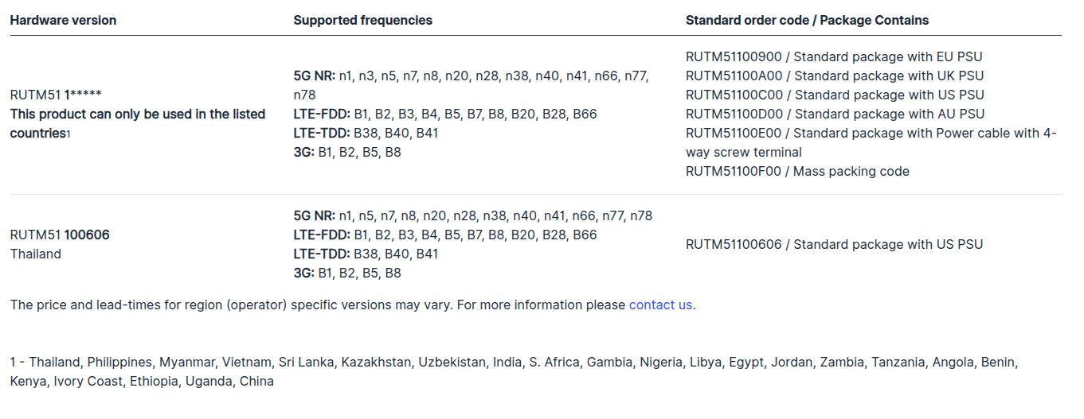The height and width of the screenshot is (419, 1084).
Task: Click the "Supported frequencies" column header
Action: pos(362,21)
